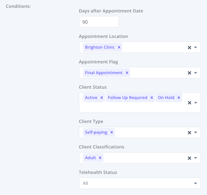Image resolution: width=207 pixels, height=195 pixels.
Task: Remove the Brighton Clinic tag
Action: click(119, 47)
